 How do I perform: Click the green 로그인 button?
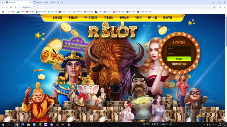[x=179, y=59]
